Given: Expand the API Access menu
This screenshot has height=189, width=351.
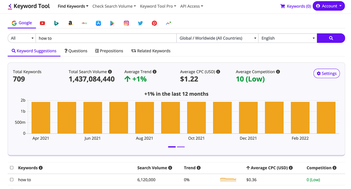Looking at the screenshot, I should pyautogui.click(x=192, y=6).
